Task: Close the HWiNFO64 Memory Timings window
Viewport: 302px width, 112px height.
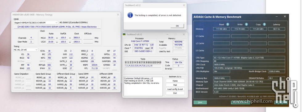Action: click(x=118, y=15)
